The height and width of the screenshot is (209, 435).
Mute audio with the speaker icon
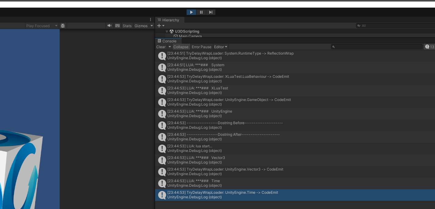click(110, 26)
